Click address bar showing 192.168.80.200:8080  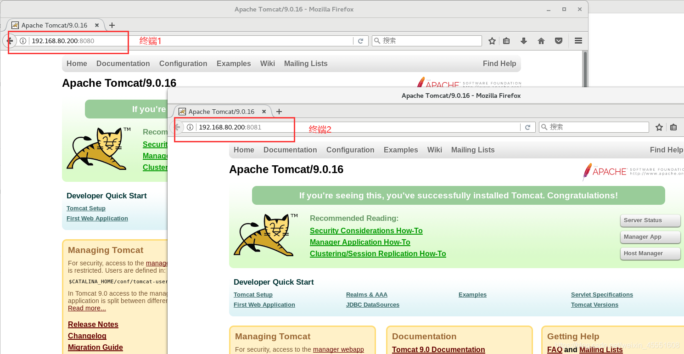[x=191, y=41]
